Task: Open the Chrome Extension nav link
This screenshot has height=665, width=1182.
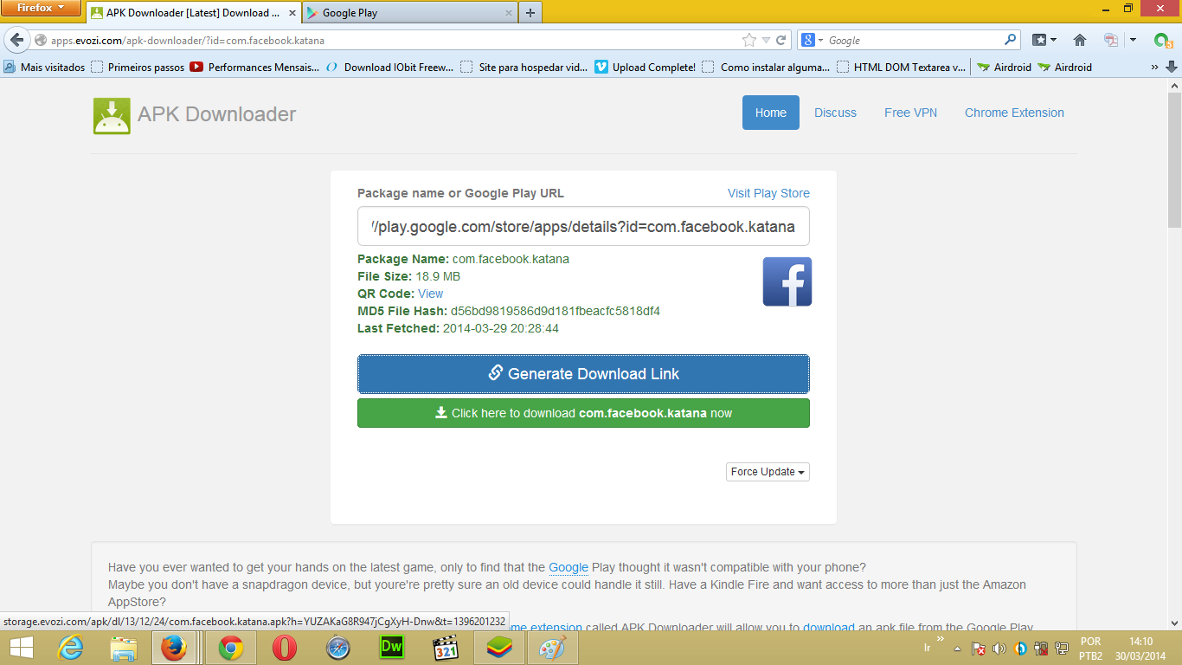Action: pyautogui.click(x=1014, y=113)
